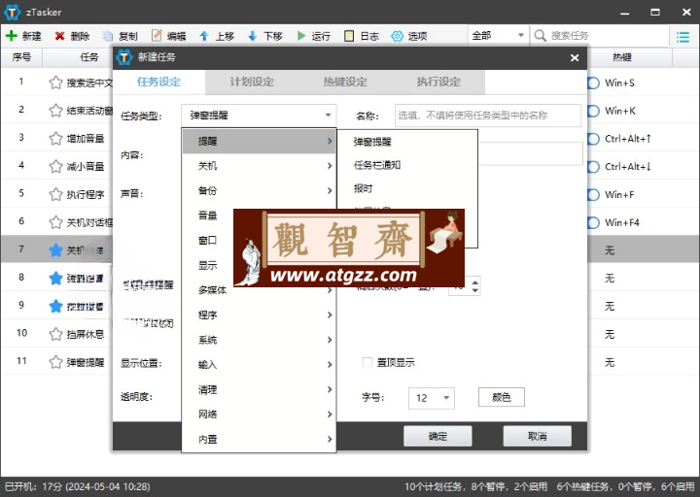This screenshot has height=497, width=700.
Task: Click the search magnifier icon
Action: 541,36
